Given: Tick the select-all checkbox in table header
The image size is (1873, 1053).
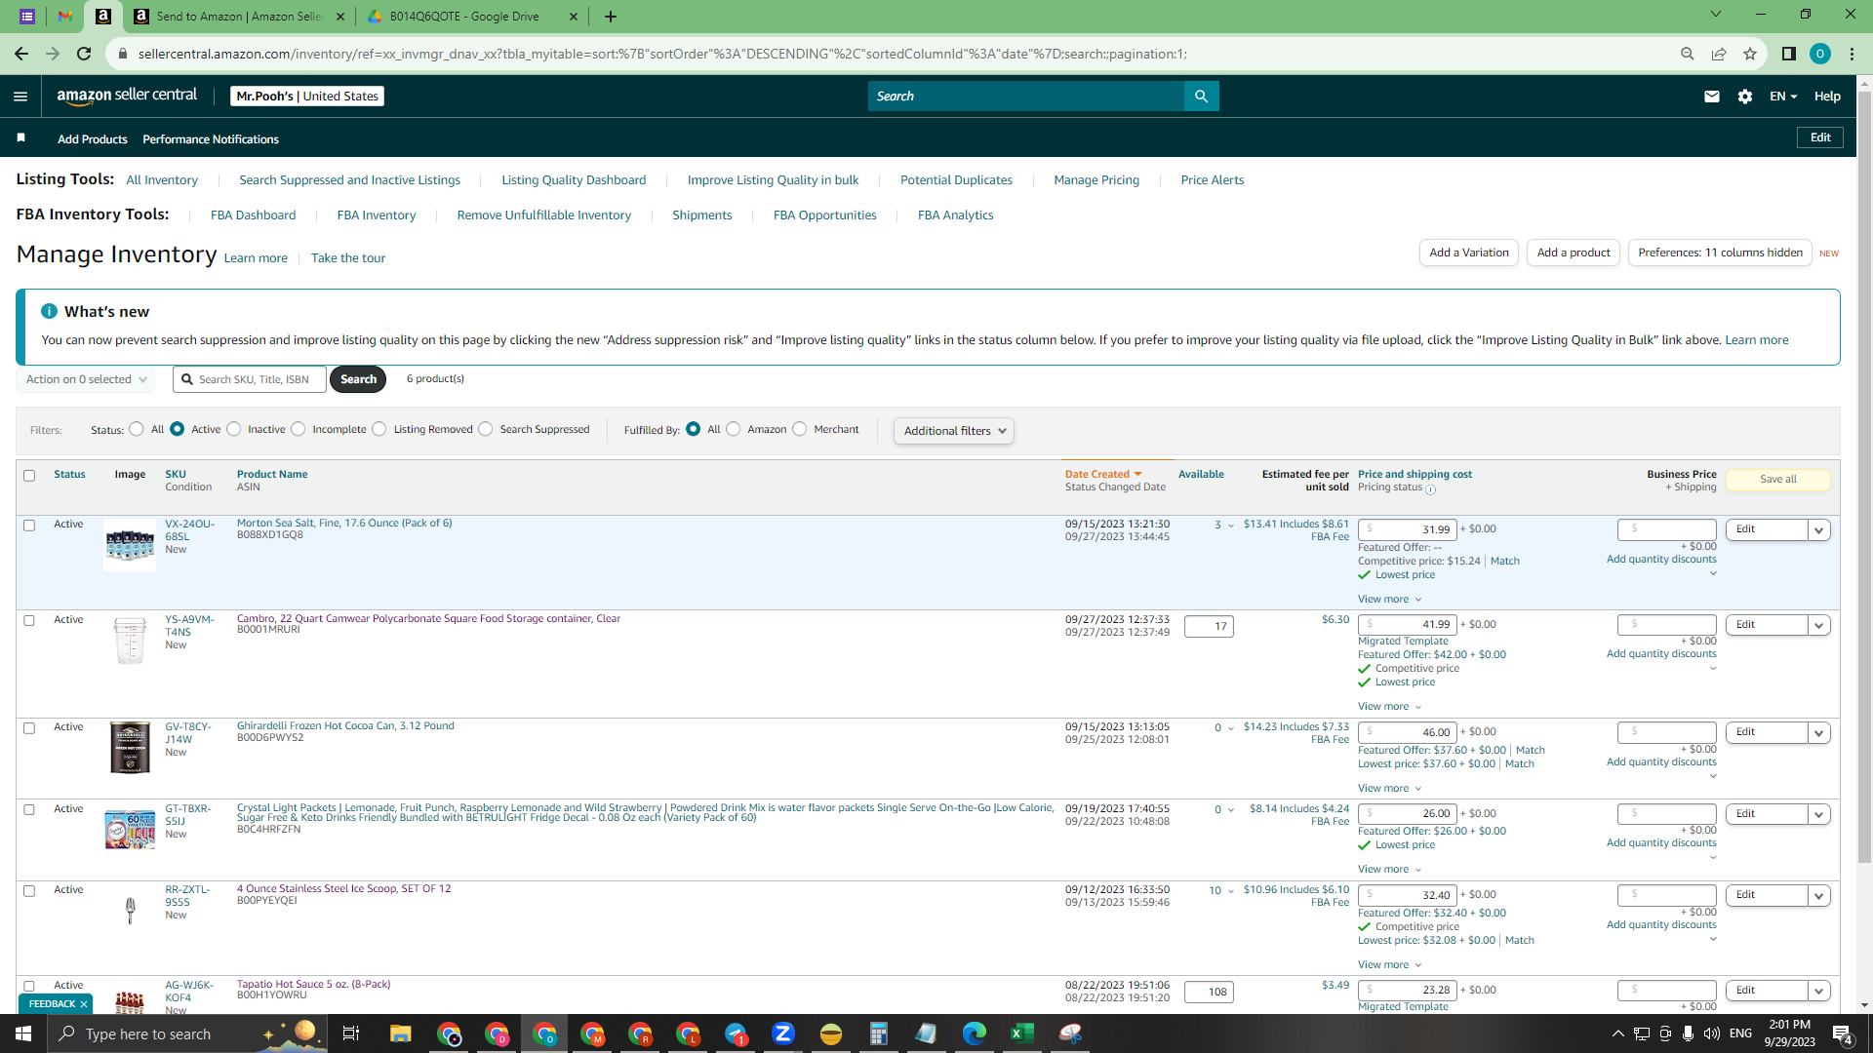Looking at the screenshot, I should [x=29, y=476].
